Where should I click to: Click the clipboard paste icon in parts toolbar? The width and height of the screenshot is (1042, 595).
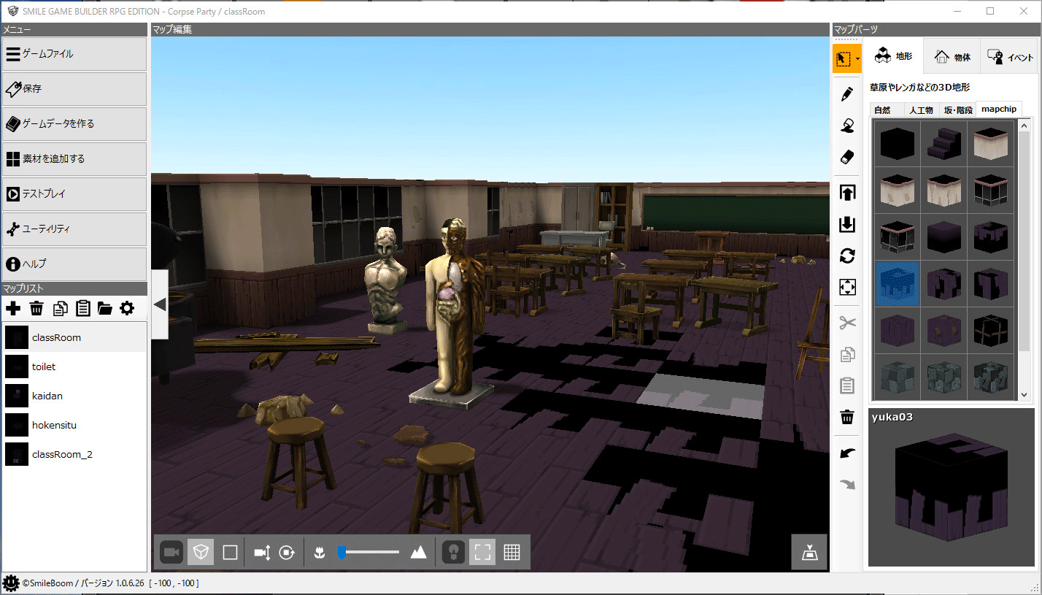[847, 385]
